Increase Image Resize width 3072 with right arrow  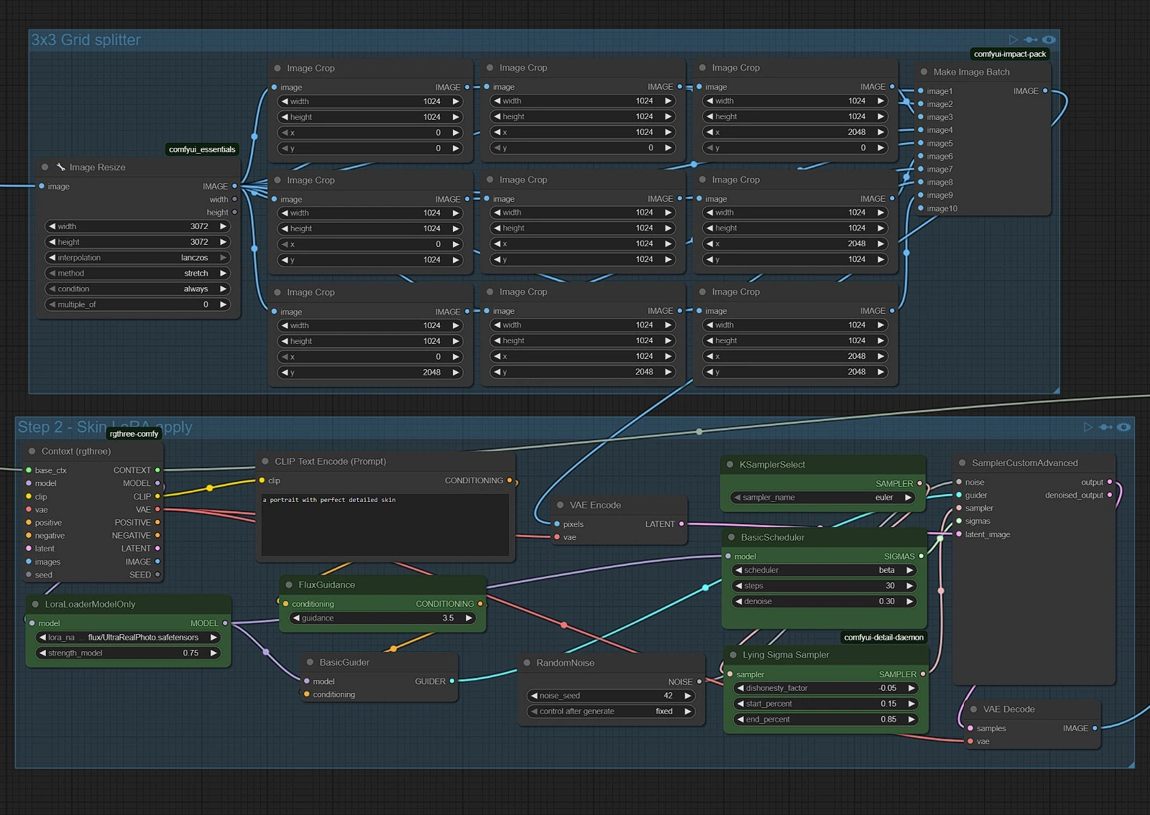coord(223,226)
